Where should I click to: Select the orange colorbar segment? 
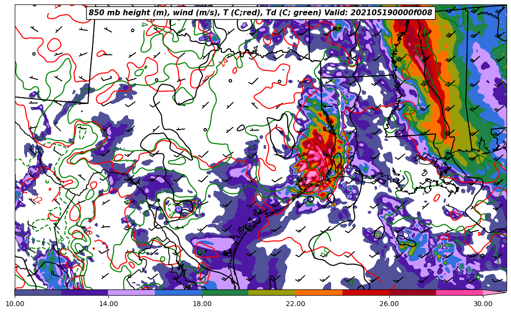319,293
